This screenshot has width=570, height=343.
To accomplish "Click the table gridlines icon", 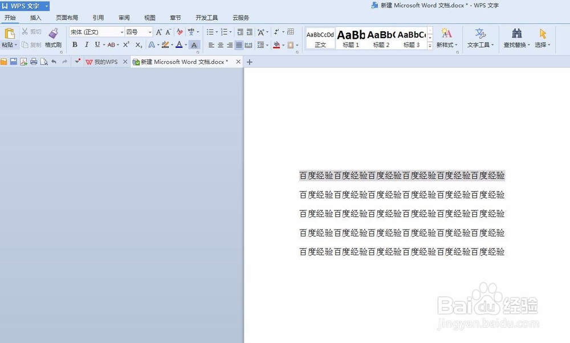I will (x=291, y=32).
